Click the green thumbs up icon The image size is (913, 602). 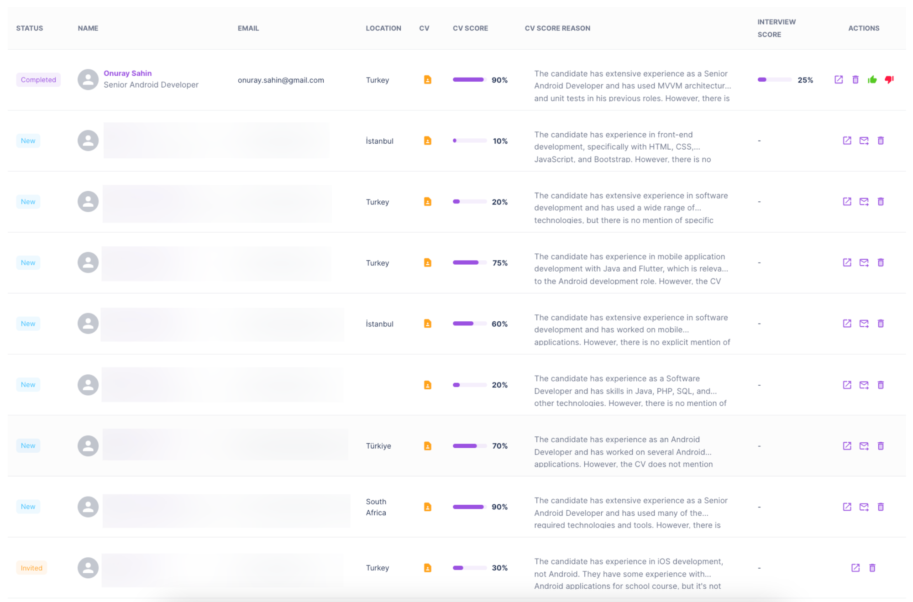[x=872, y=80]
